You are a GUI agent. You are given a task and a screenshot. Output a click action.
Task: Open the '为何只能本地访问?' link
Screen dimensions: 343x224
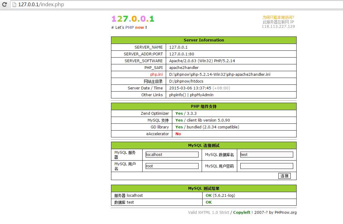click(278, 17)
